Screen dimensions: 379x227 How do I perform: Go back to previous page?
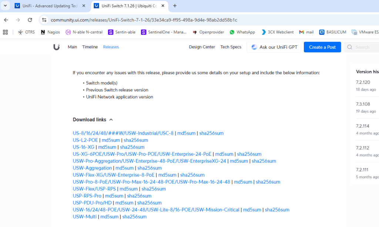(6, 20)
